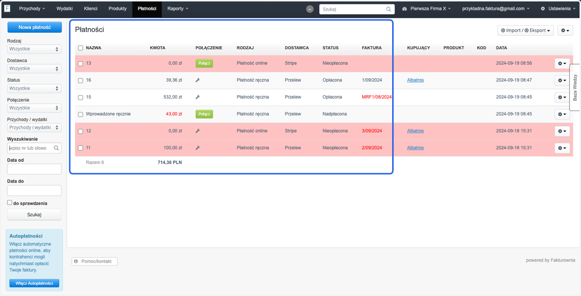Open invoice MRF1/08/2024

coord(377,97)
